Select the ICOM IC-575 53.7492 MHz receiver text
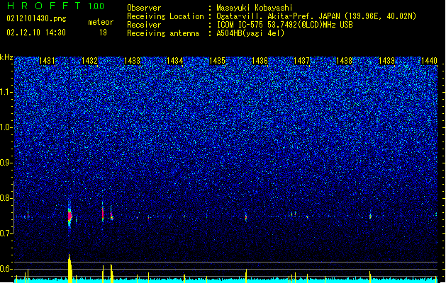Screen dimensions: 446x283 click(284, 25)
